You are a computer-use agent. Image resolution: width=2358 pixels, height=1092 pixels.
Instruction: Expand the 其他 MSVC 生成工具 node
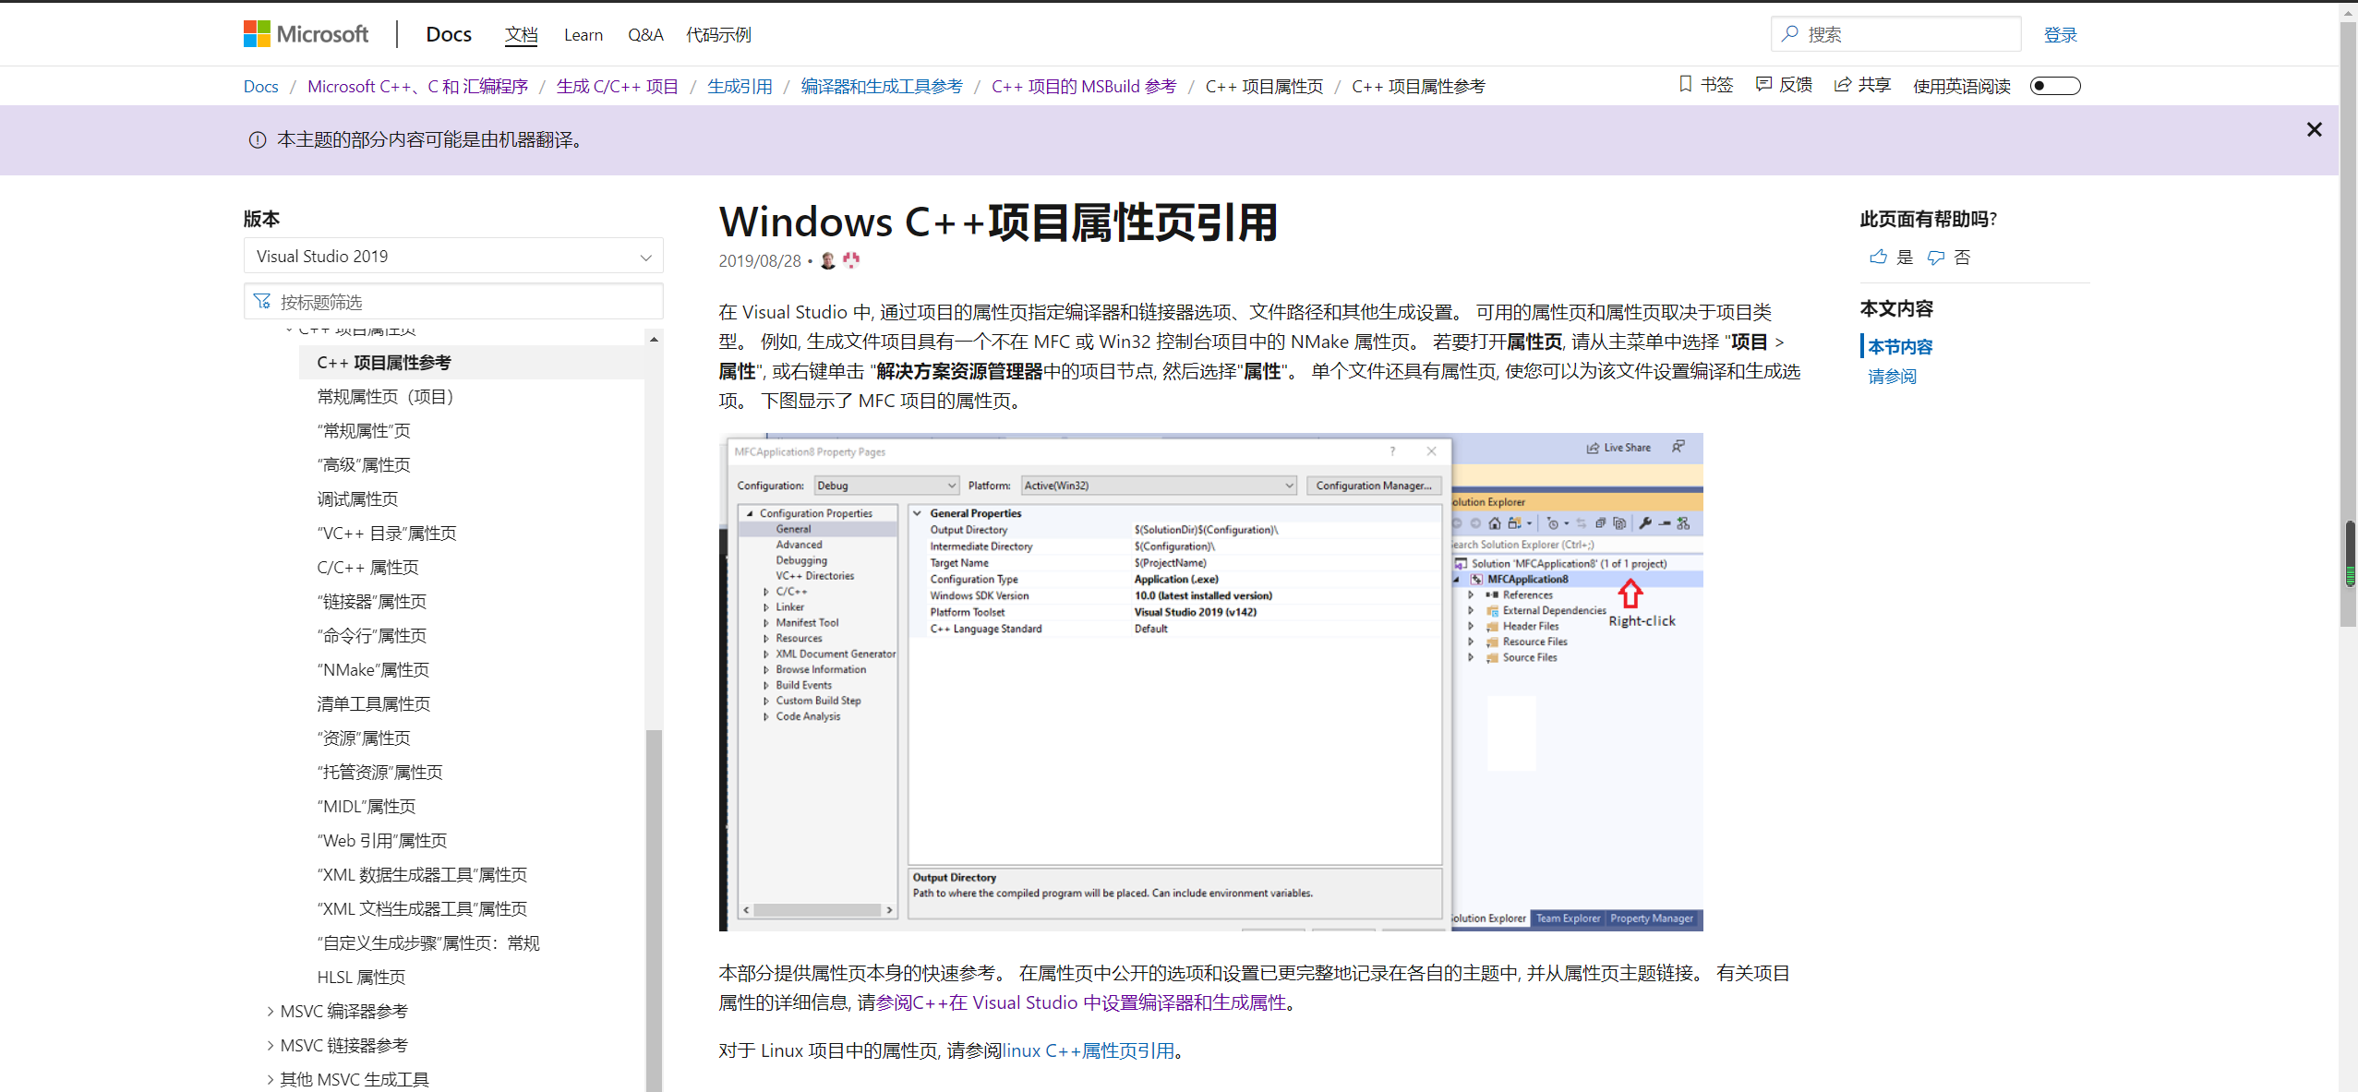pos(270,1079)
